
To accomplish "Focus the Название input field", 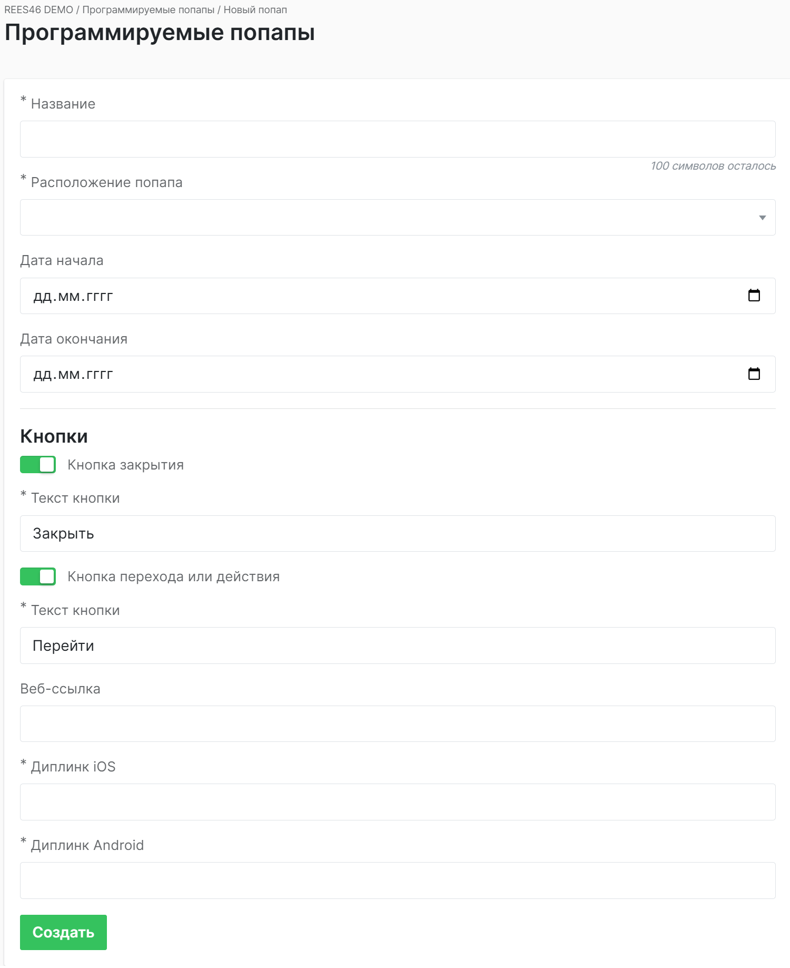I will pos(397,139).
